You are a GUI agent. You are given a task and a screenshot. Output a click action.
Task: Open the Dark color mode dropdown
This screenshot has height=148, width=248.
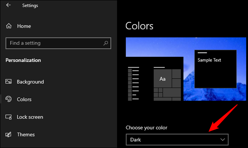click(x=177, y=140)
